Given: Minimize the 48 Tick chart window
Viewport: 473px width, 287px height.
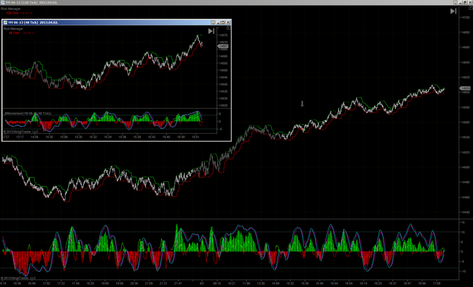Looking at the screenshot, I should point(218,22).
